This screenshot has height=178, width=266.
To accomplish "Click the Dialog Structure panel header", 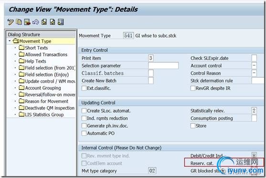I will click(41, 34).
